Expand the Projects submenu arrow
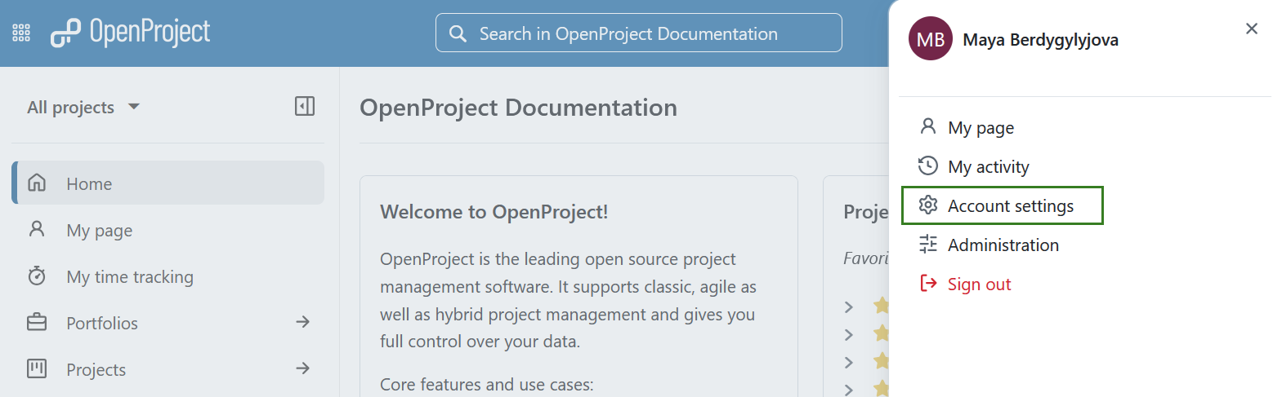This screenshot has width=1273, height=397. (x=303, y=368)
